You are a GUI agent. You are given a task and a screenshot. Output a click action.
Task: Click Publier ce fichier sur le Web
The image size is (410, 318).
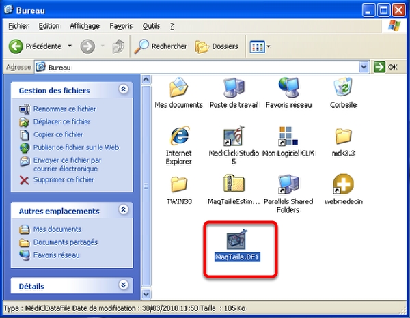coord(76,147)
